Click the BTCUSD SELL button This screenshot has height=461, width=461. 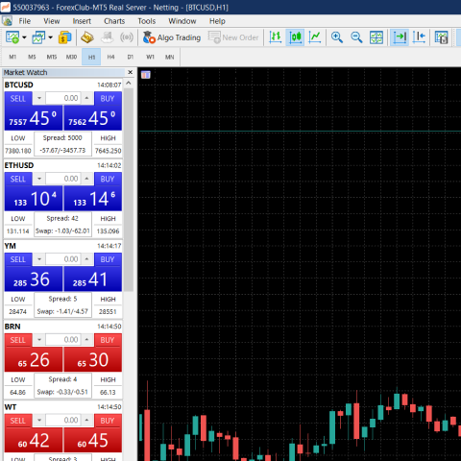click(18, 99)
